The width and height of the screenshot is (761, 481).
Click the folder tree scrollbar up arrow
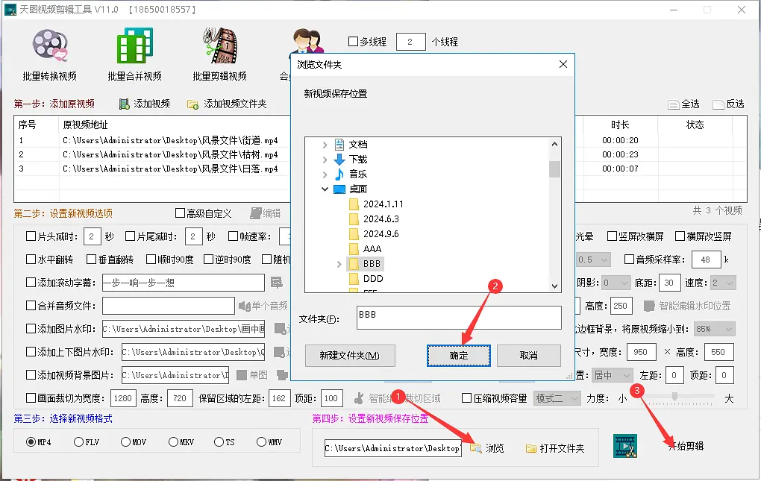[x=555, y=144]
